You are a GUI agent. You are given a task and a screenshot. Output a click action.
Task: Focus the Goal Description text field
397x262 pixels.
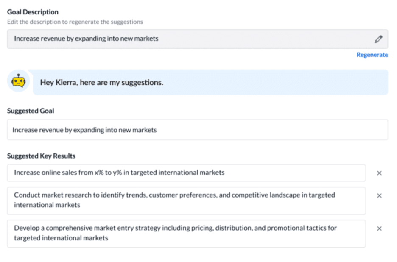pyautogui.click(x=191, y=39)
